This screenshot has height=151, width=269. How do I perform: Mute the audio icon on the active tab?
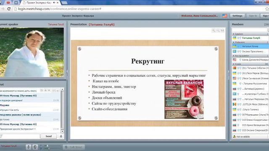pyautogui.click(x=54, y=3)
